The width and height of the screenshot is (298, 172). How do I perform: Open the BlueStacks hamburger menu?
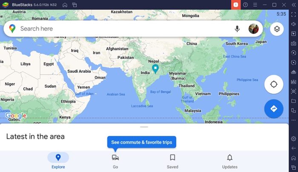255,5
